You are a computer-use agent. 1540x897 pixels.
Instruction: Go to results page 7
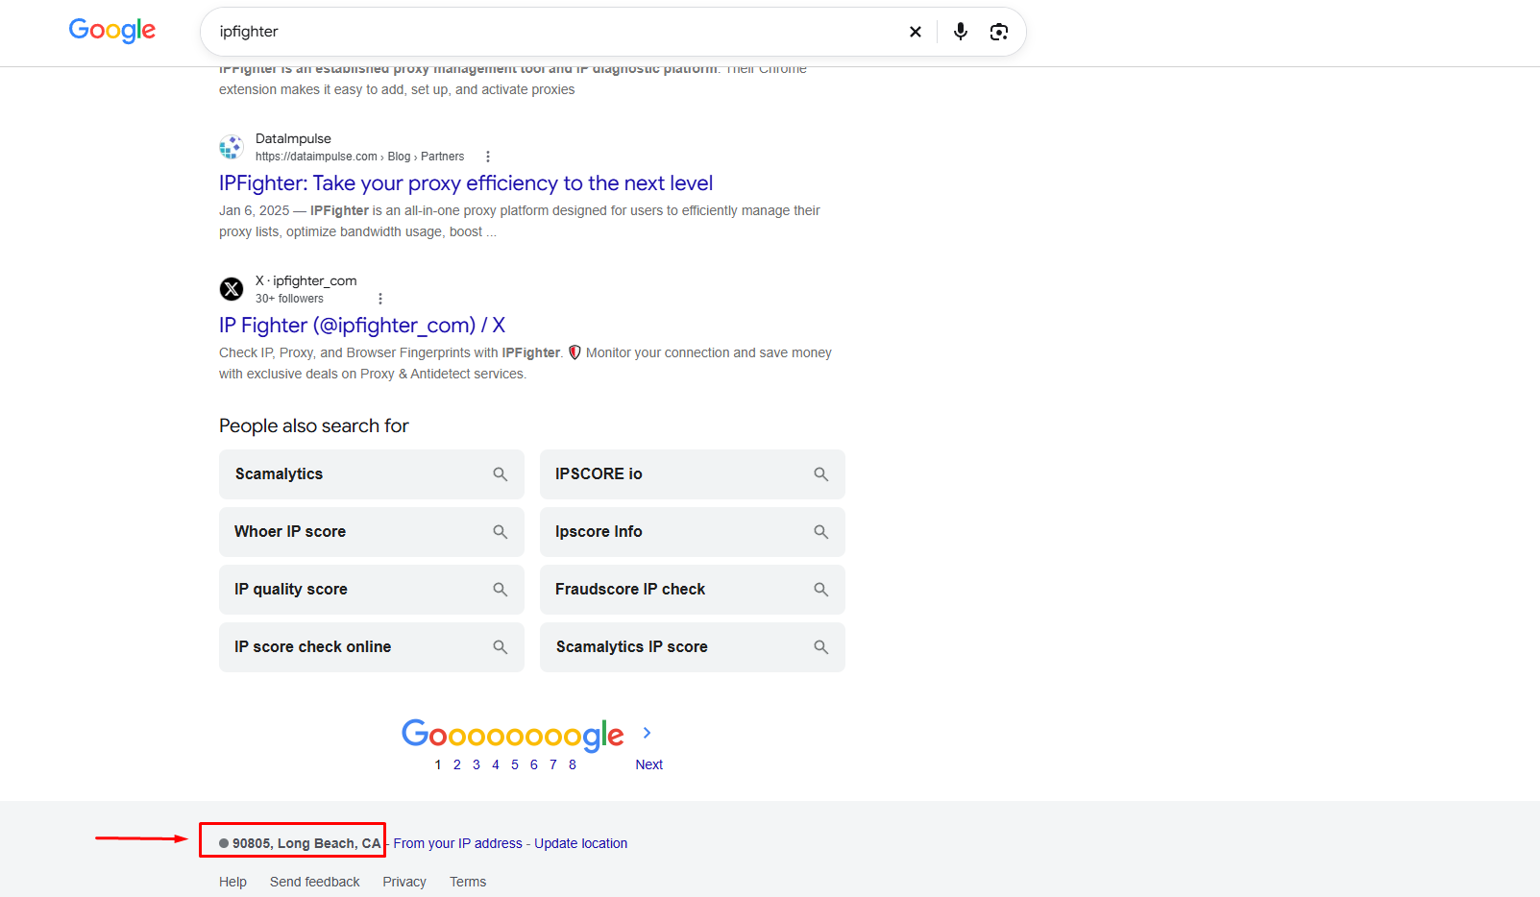(x=553, y=764)
